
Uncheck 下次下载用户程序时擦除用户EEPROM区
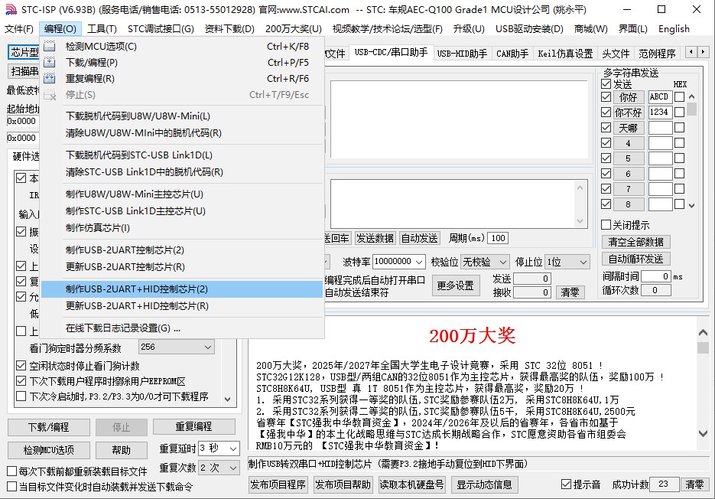tap(21, 381)
